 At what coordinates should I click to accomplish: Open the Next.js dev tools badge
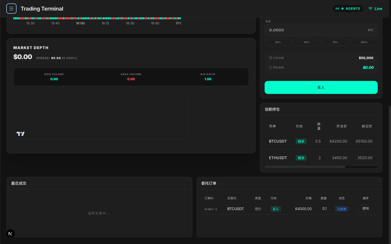[10, 234]
